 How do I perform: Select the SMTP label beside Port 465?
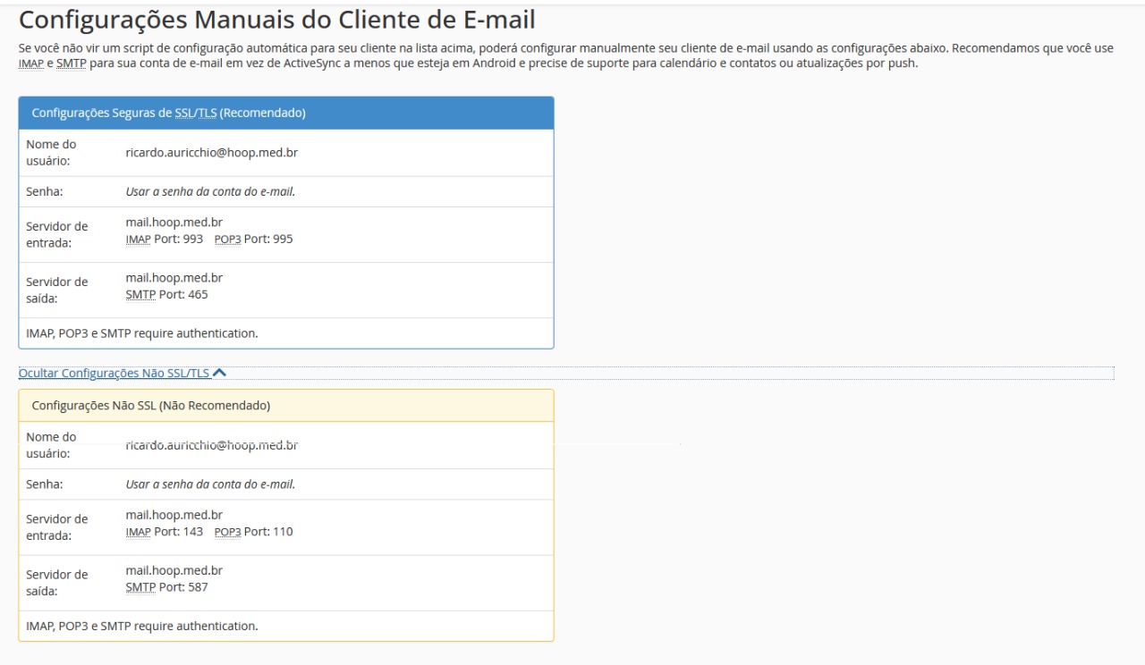[x=140, y=295]
